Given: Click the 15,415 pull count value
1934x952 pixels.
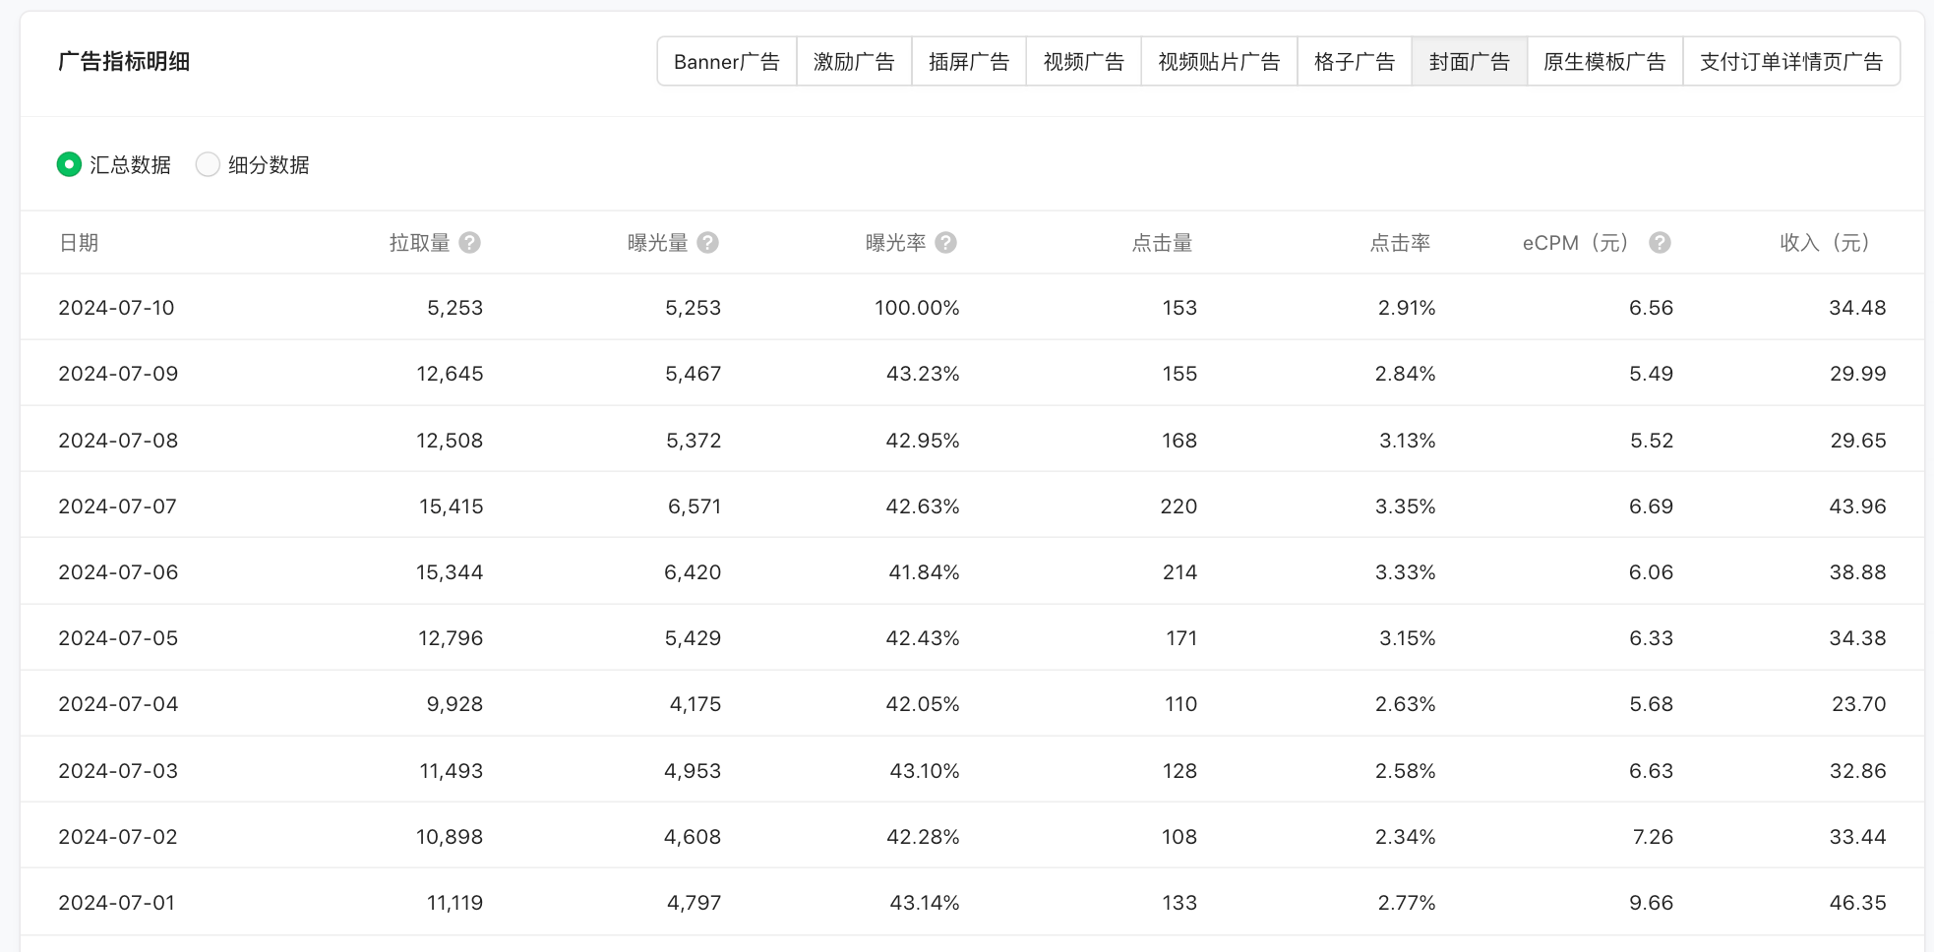Looking at the screenshot, I should (452, 506).
